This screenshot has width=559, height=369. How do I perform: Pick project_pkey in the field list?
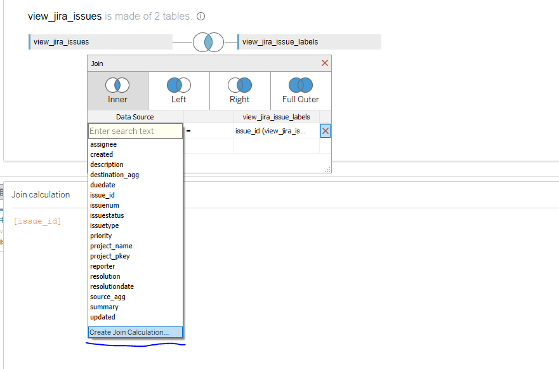coord(135,256)
